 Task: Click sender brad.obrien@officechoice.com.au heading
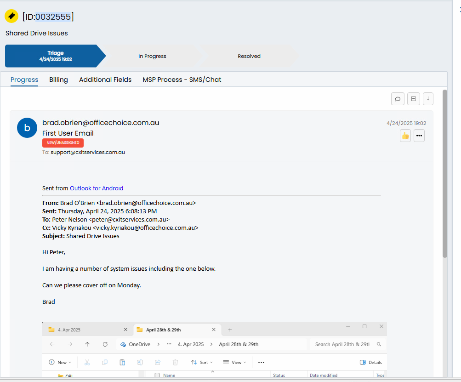click(101, 123)
